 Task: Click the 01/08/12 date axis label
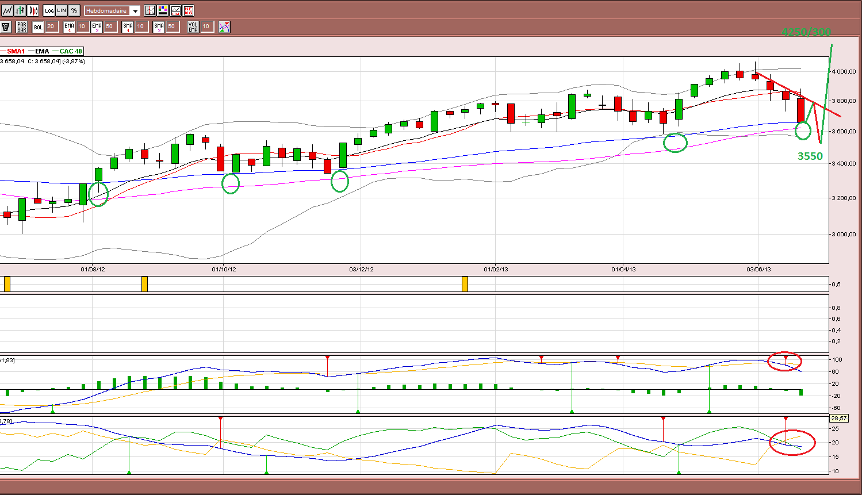click(x=93, y=269)
